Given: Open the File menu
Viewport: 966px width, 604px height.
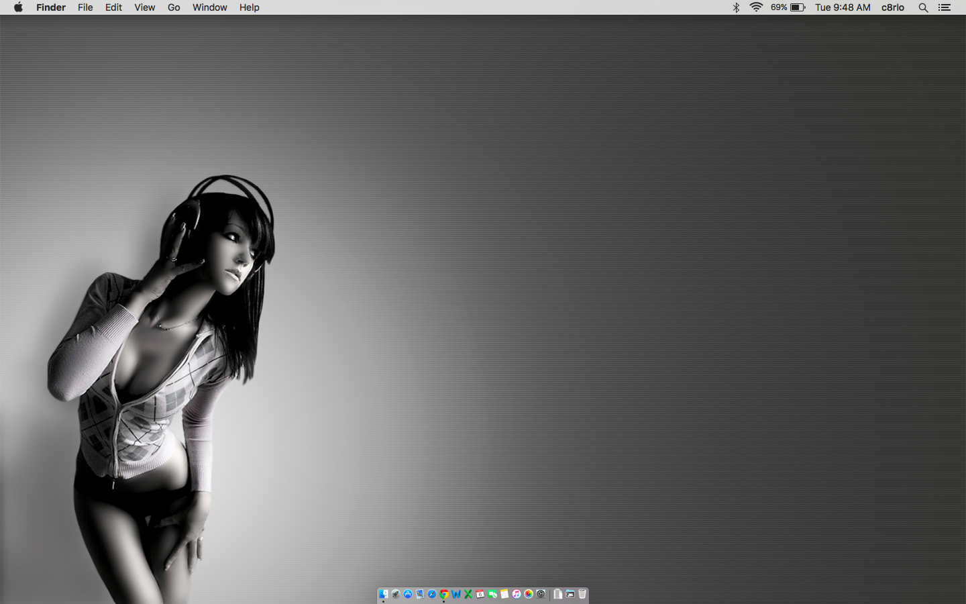Looking at the screenshot, I should [x=85, y=7].
